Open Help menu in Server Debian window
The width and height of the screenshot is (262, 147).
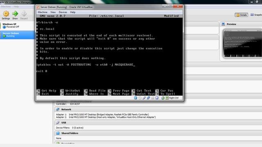point(73,12)
